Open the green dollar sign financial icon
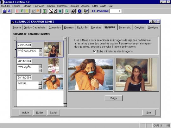Screen dimensions: 171x128 click(45, 11)
